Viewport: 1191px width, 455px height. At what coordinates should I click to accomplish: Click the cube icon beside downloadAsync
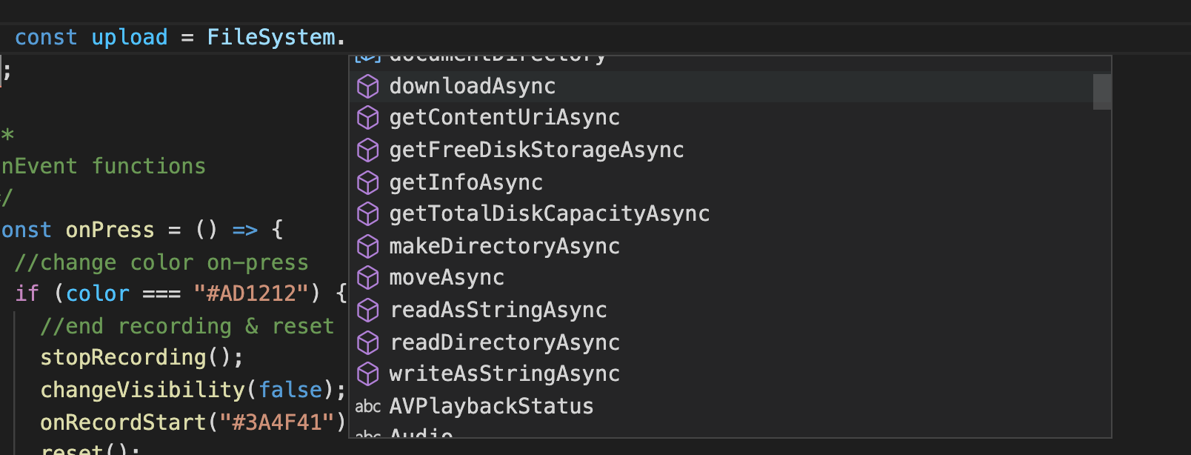click(368, 86)
